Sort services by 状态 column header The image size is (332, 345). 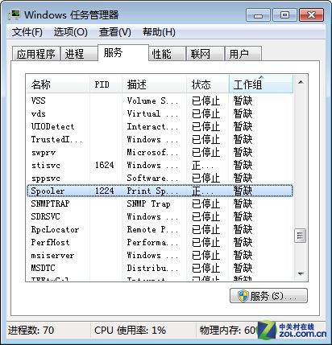(208, 84)
